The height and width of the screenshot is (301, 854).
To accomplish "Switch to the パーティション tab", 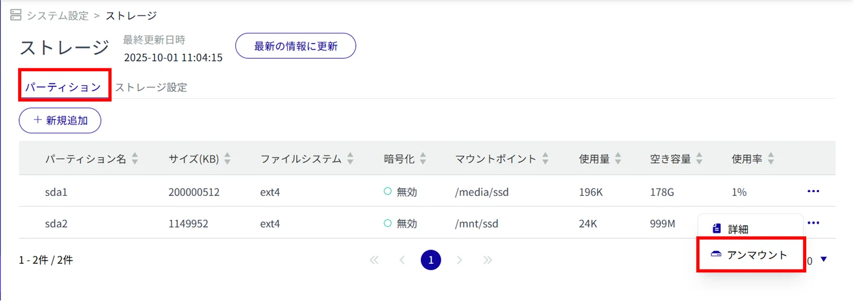I will (x=63, y=87).
